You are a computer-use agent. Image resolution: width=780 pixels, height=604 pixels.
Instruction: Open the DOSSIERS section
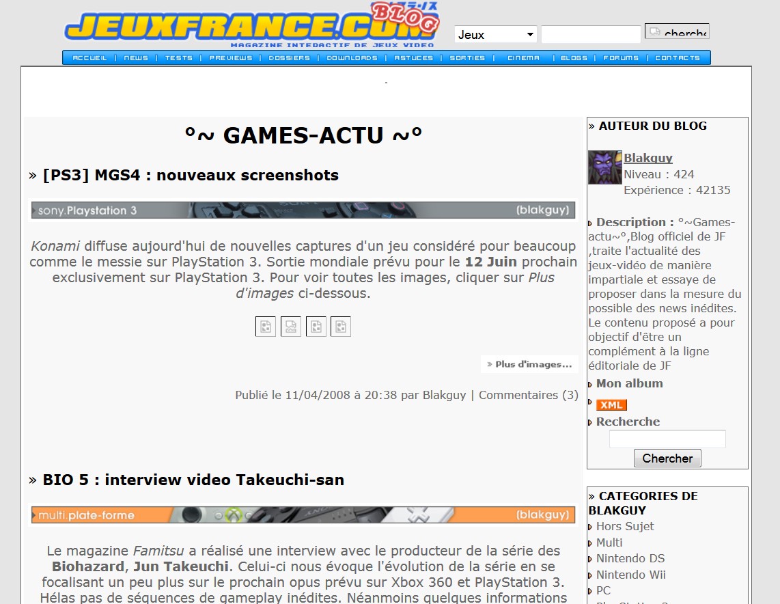290,57
